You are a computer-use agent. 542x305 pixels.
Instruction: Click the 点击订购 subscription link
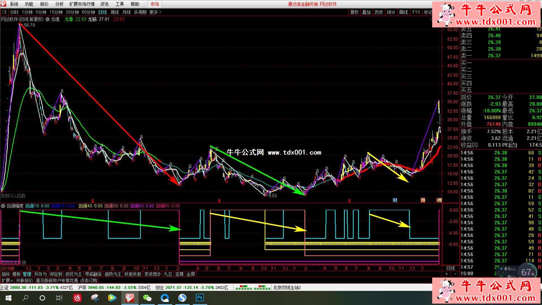pyautogui.click(x=89, y=280)
